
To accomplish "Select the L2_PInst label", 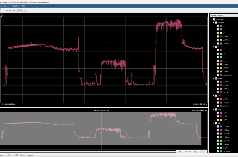I will (226, 134).
